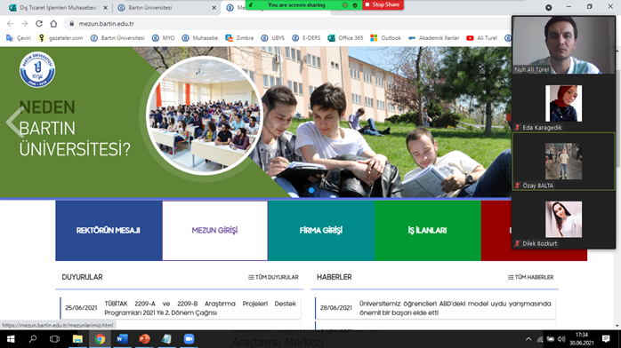Image resolution: width=621 pixels, height=348 pixels.
Task: Open File Explorer from the taskbar
Action: point(77,339)
